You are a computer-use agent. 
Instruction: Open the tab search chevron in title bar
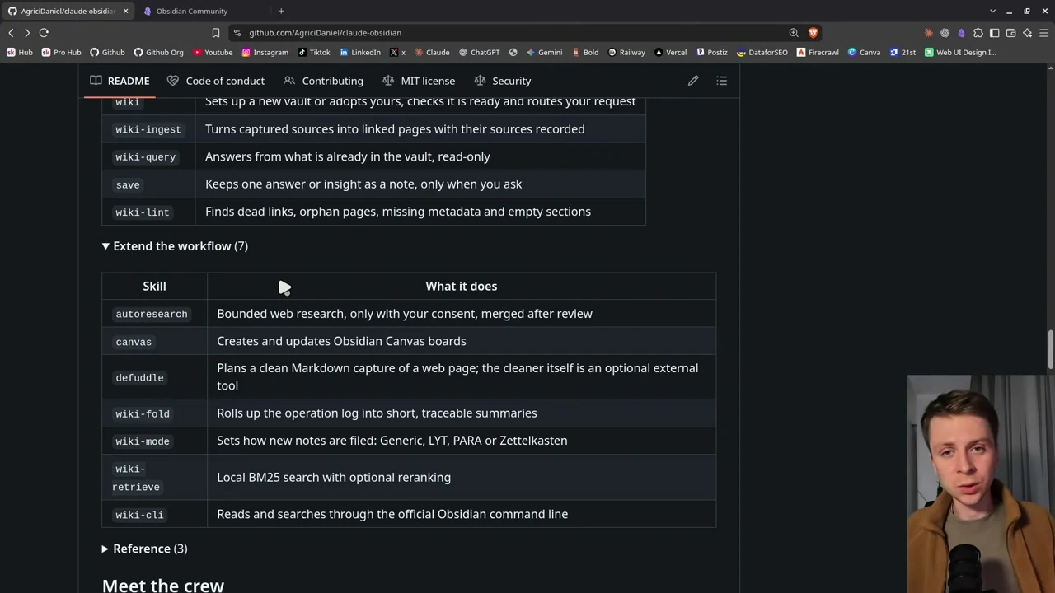click(992, 11)
